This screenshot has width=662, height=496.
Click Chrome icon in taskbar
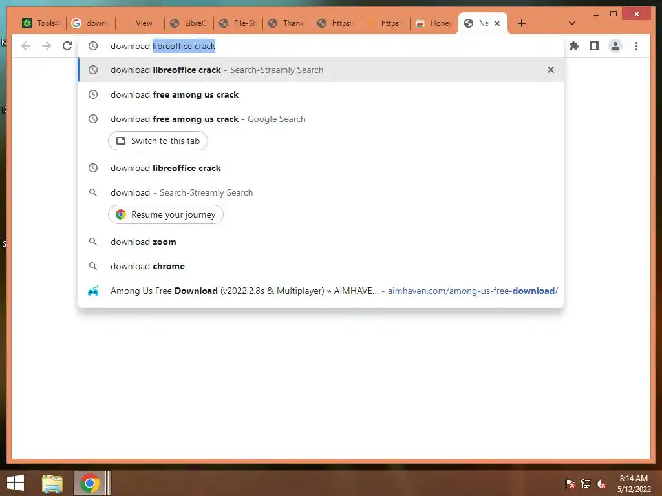[89, 483]
